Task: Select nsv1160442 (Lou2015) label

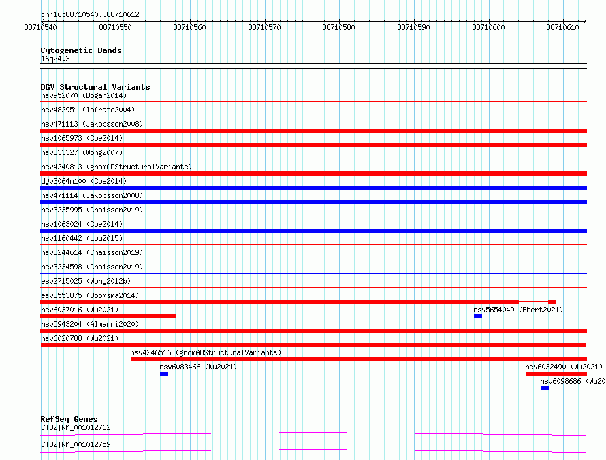Action: pos(82,238)
